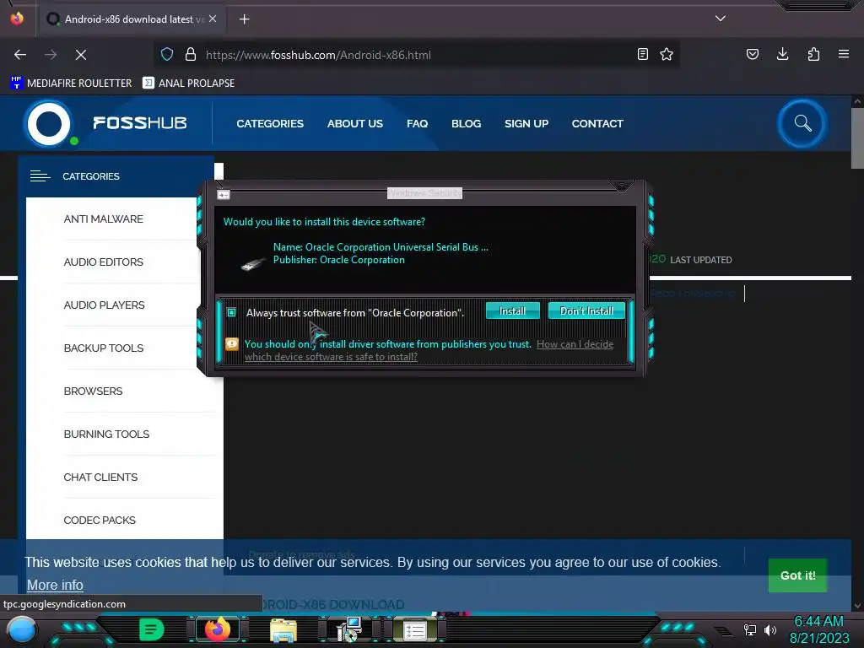Viewport: 864px width, 648px height.
Task: Select BROWSERS category
Action: tap(93, 391)
